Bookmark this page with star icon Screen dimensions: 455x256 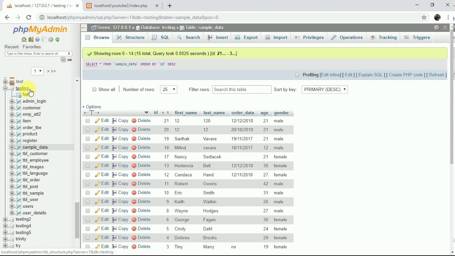(x=424, y=17)
